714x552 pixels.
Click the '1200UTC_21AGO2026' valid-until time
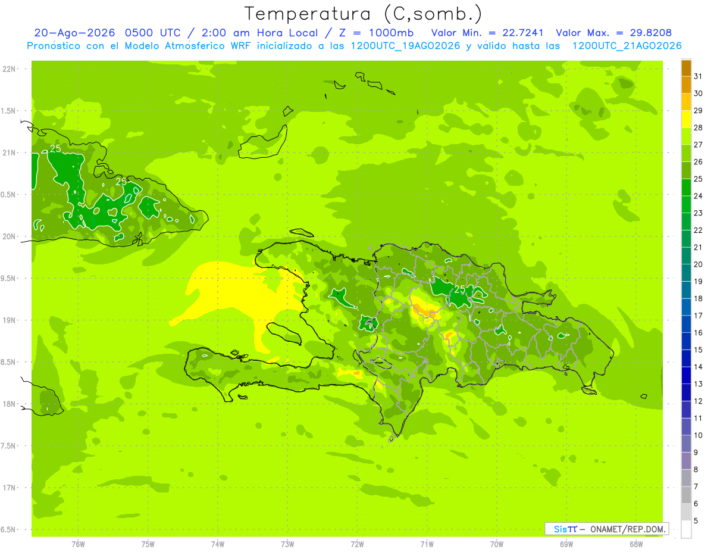click(627, 46)
